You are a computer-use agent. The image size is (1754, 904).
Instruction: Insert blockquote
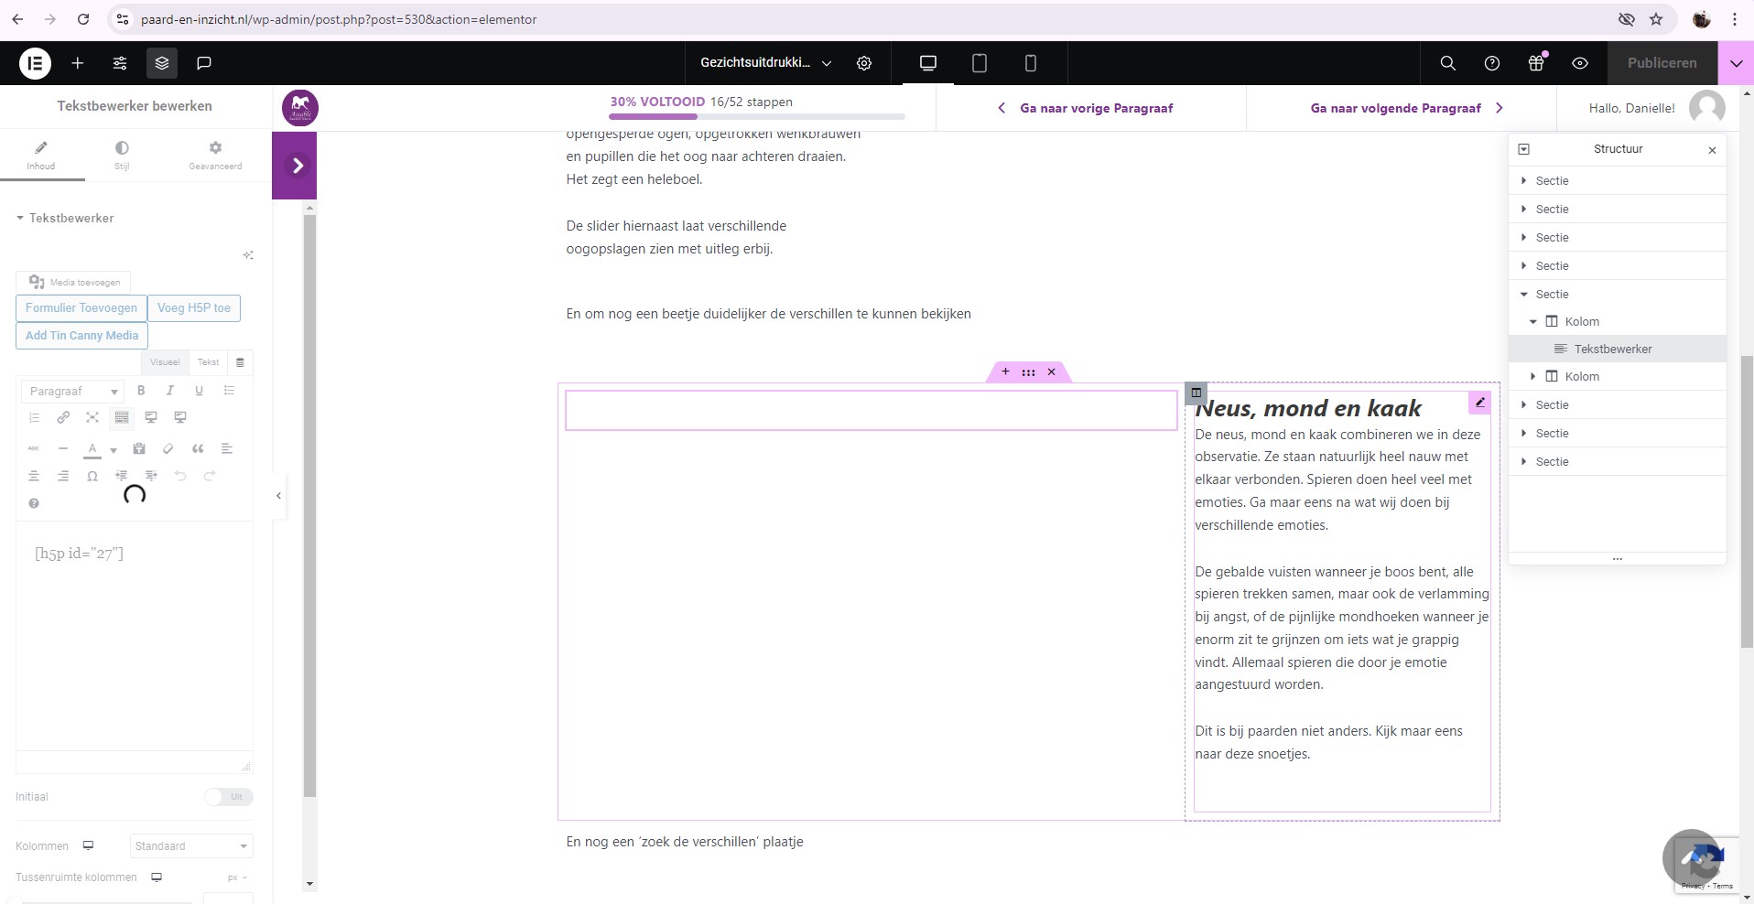(x=198, y=448)
